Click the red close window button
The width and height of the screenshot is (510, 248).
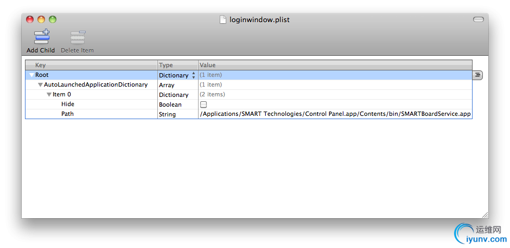(x=30, y=19)
